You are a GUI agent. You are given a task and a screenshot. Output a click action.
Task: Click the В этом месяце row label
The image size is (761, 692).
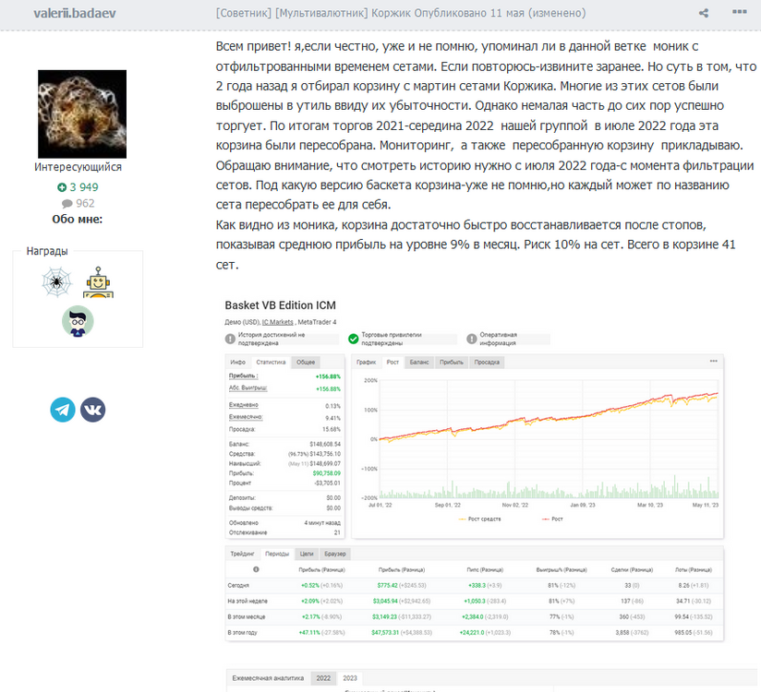coord(247,617)
